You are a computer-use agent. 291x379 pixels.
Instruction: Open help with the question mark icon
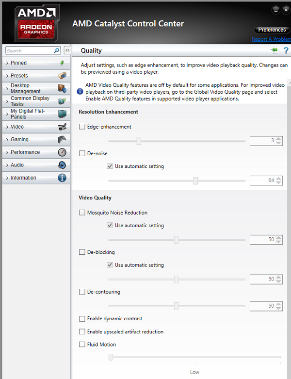pyautogui.click(x=286, y=50)
